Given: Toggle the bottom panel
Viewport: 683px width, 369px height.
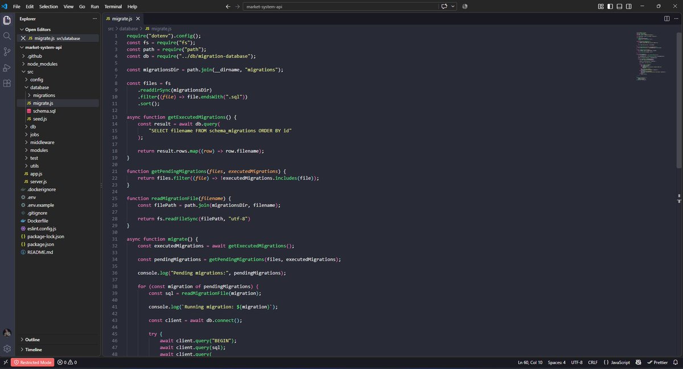Looking at the screenshot, I should click(x=619, y=6).
